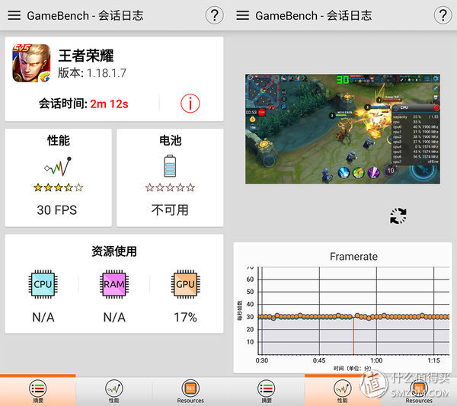Image resolution: width=457 pixels, height=406 pixels.
Task: Tap help question mark on left screen
Action: [215, 15]
